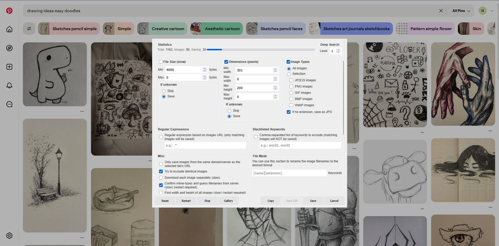Select the Selection image types radio
The height and width of the screenshot is (246, 499).
click(x=289, y=74)
